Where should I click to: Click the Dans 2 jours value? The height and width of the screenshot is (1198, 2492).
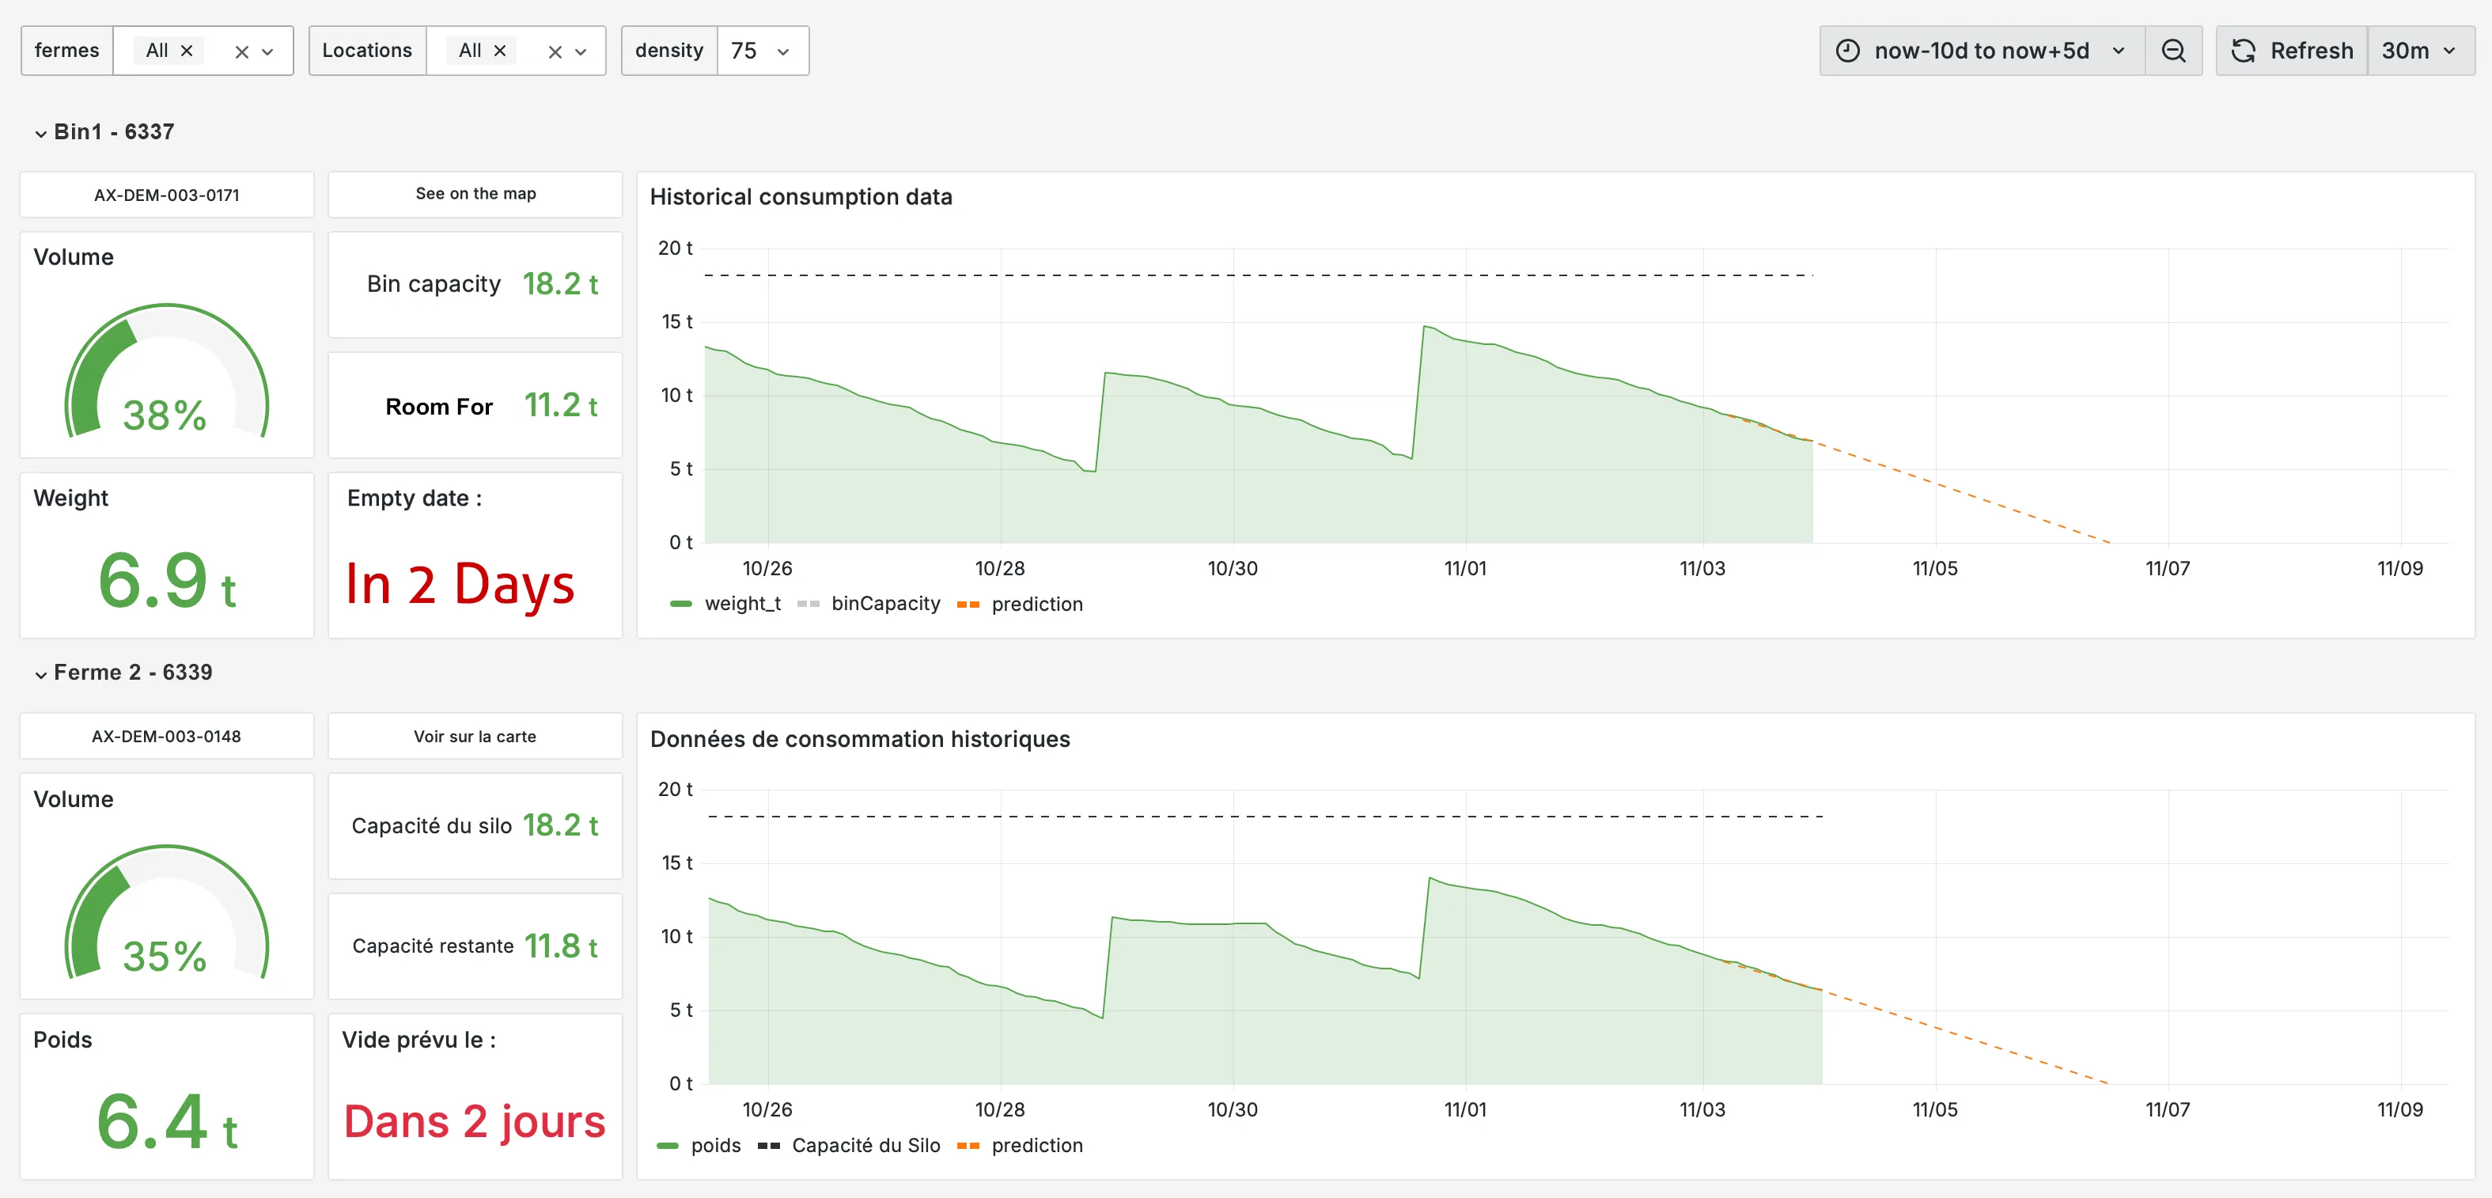475,1121
